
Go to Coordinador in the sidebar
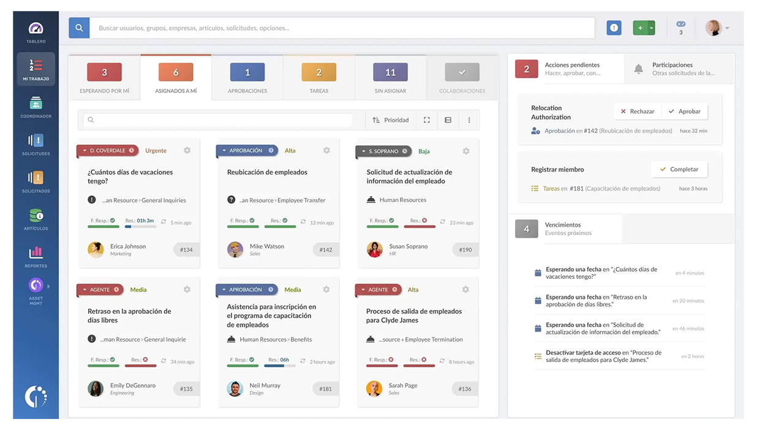(36, 107)
